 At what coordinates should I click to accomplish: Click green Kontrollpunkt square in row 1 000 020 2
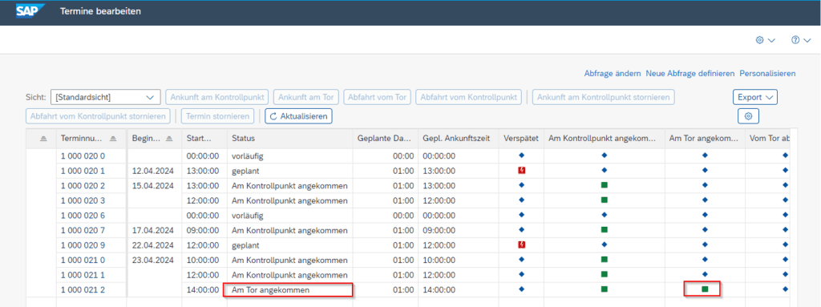point(605,185)
